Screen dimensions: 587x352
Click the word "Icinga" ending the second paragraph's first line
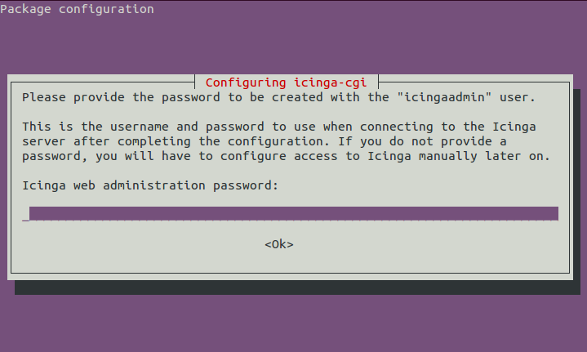(x=514, y=127)
